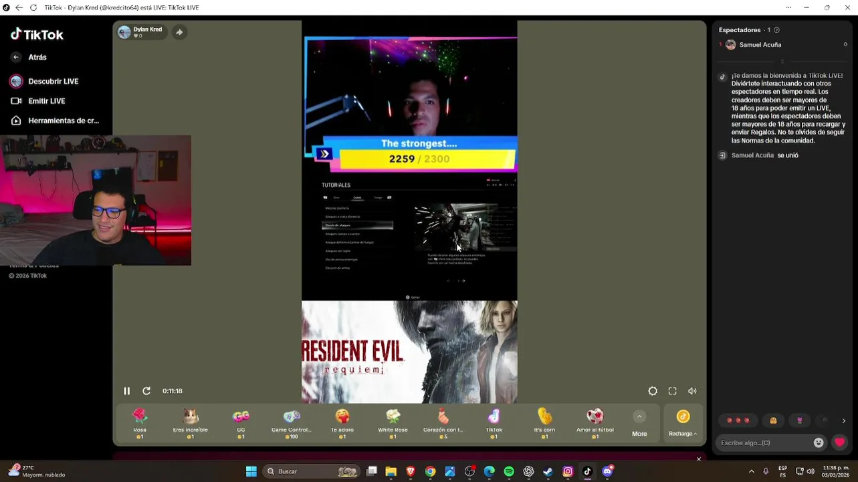This screenshot has width=858, height=482.
Task: Send the hugging face quick reaction
Action: pos(773,420)
